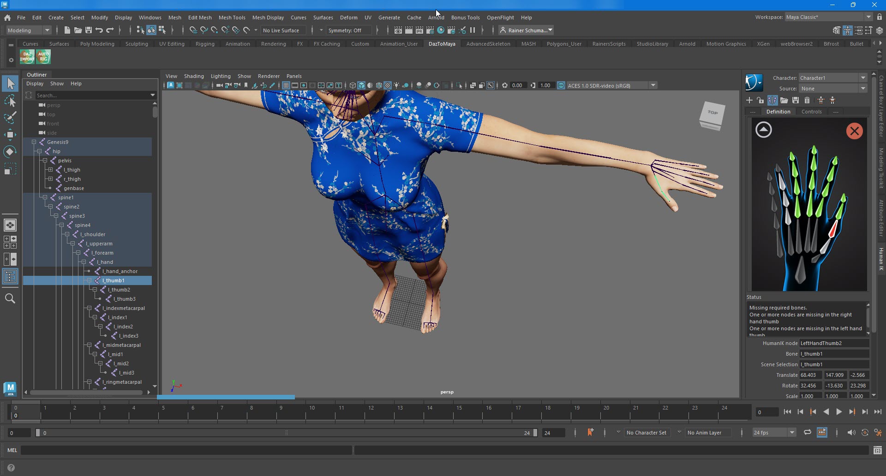
Task: Select the AUTO RIG shelf icon
Action: (x=43, y=57)
